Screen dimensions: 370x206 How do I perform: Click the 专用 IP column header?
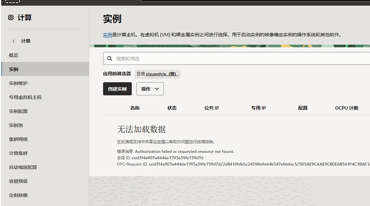(258, 108)
